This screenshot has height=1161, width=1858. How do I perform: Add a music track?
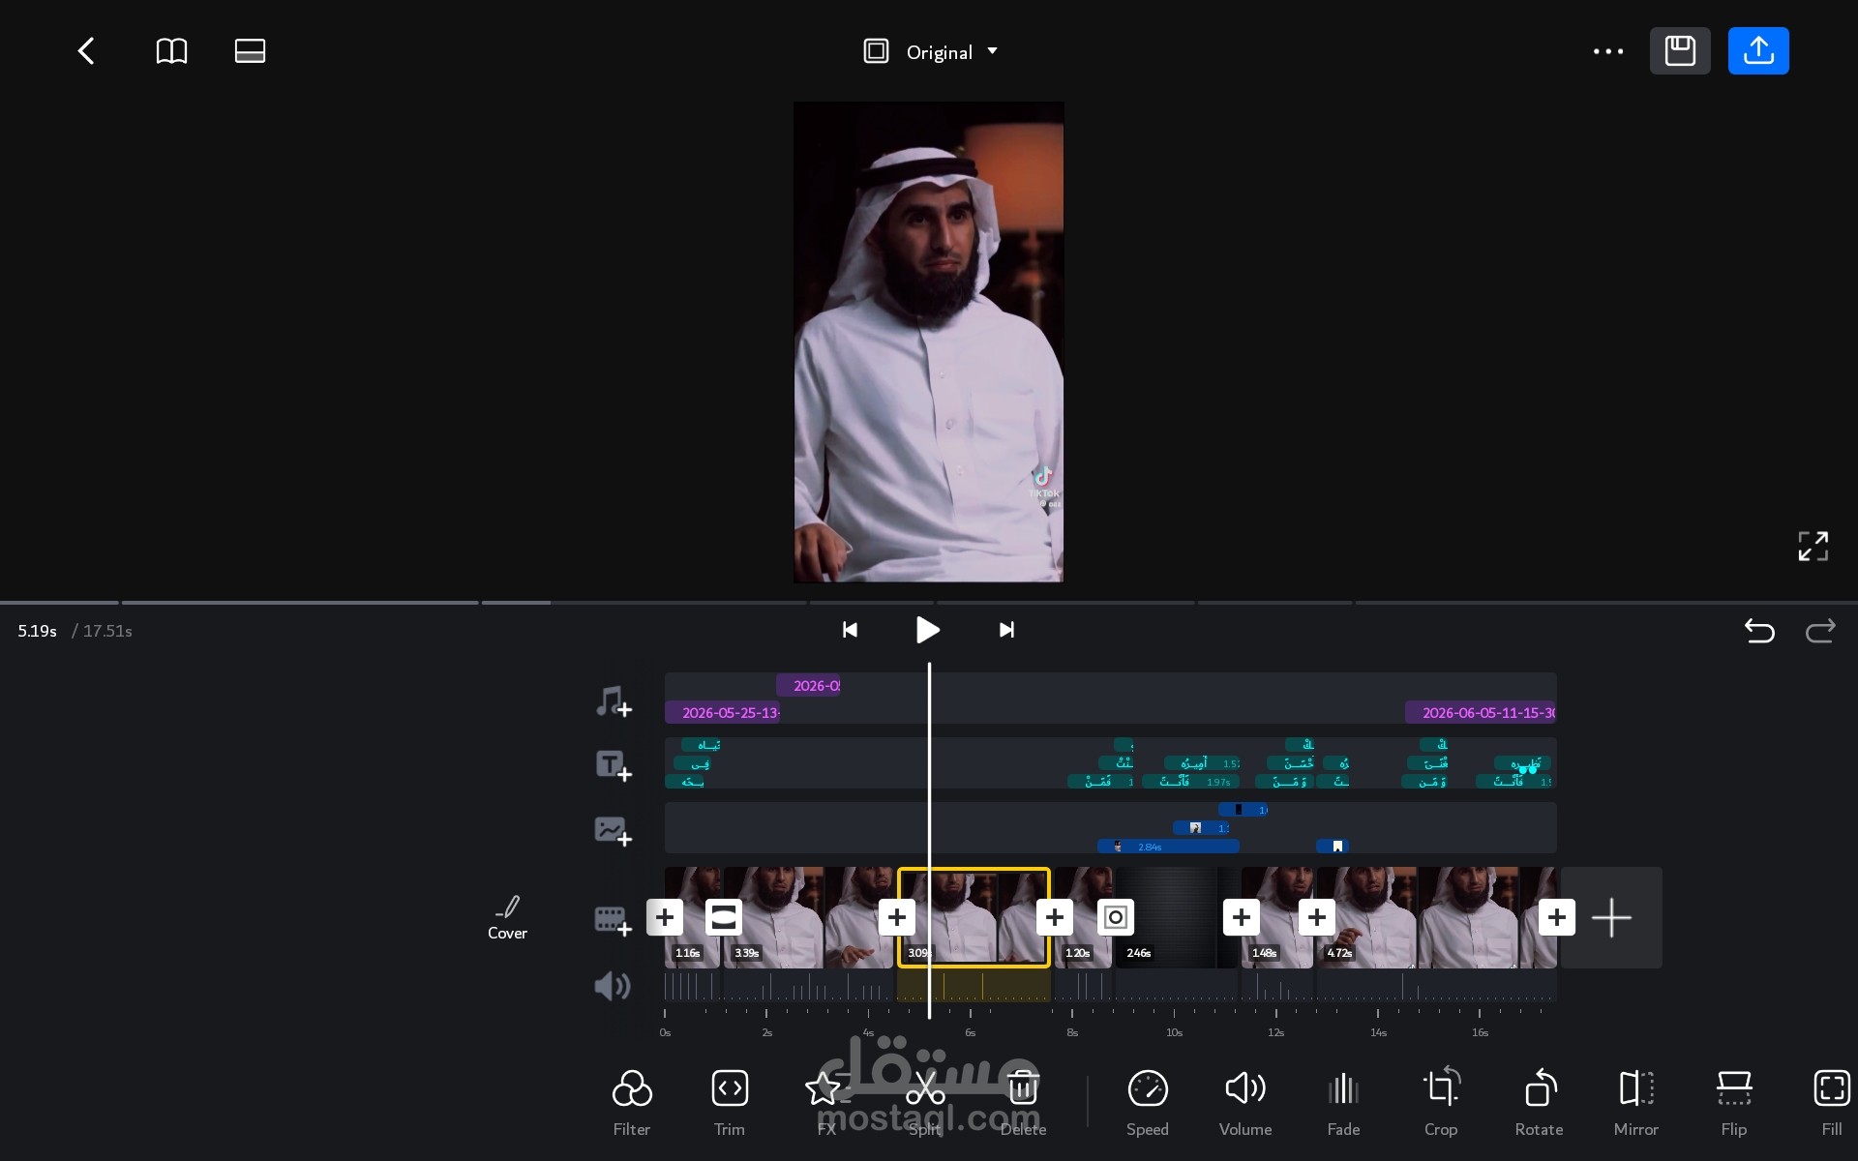point(614,701)
